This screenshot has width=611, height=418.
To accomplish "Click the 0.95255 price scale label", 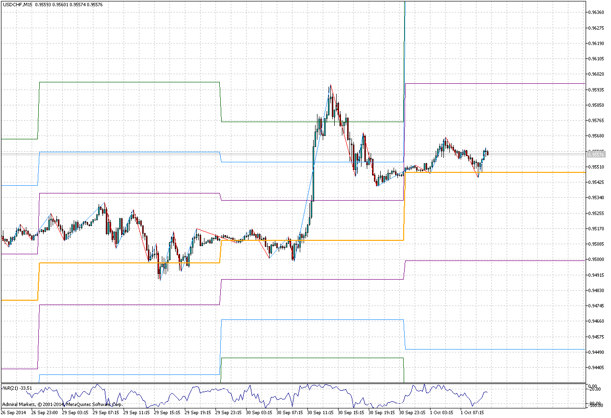I will click(x=597, y=214).
